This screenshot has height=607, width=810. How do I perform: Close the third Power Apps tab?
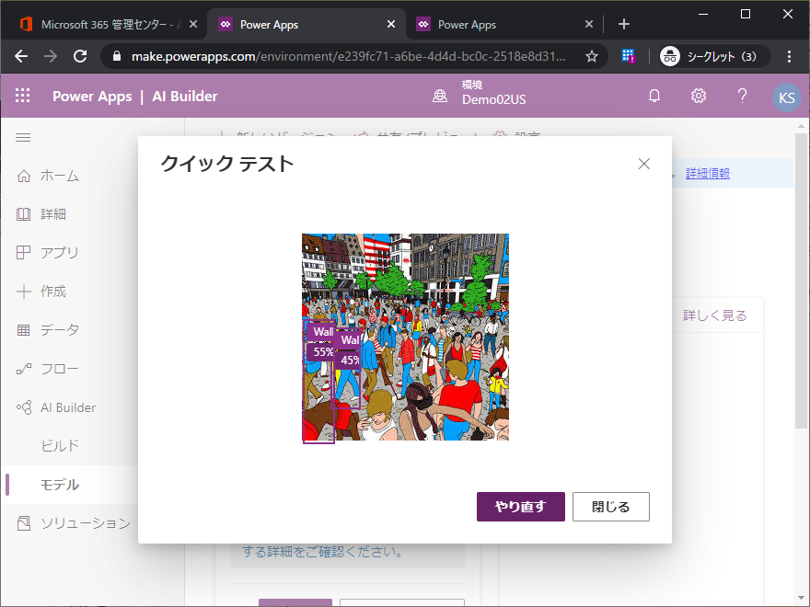point(589,24)
